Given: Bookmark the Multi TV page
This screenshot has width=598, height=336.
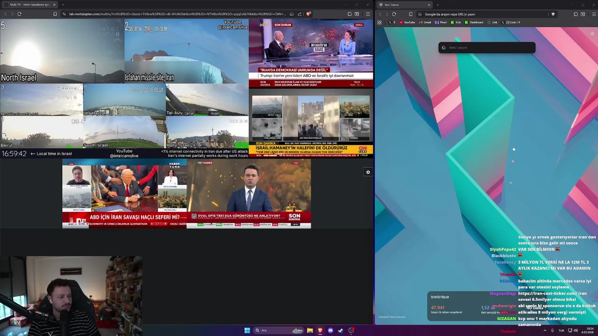Looking at the screenshot, I should (x=55, y=14).
